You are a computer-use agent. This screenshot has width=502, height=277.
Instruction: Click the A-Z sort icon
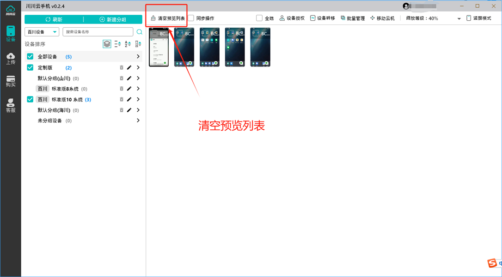pos(128,44)
